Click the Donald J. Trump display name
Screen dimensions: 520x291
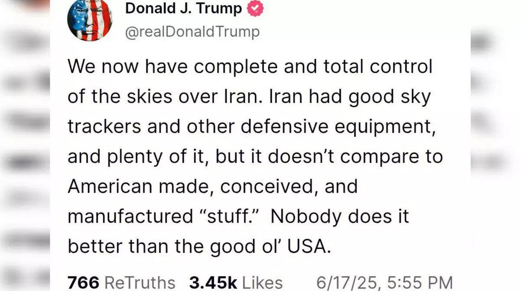[x=183, y=8]
